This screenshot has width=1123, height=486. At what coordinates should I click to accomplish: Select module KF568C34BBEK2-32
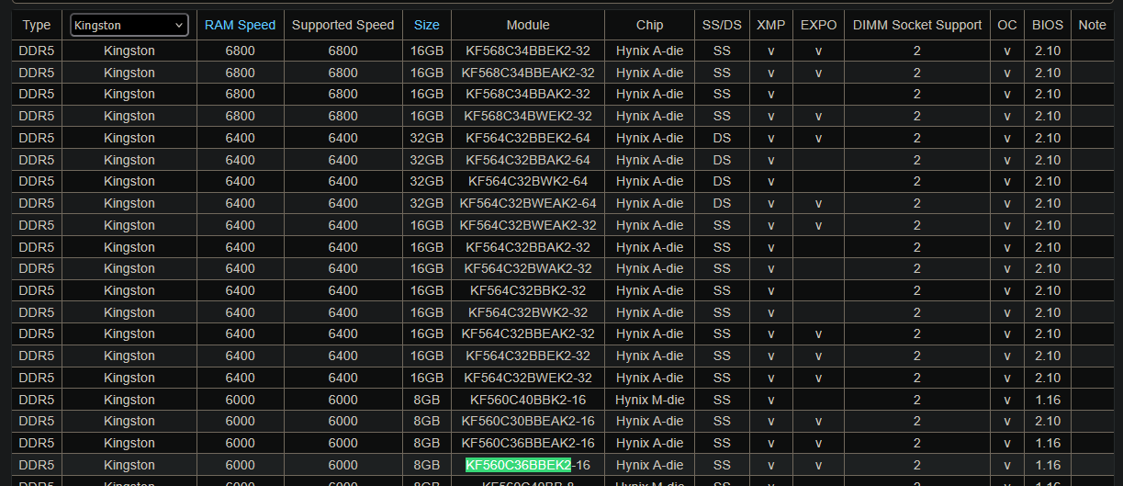[528, 51]
